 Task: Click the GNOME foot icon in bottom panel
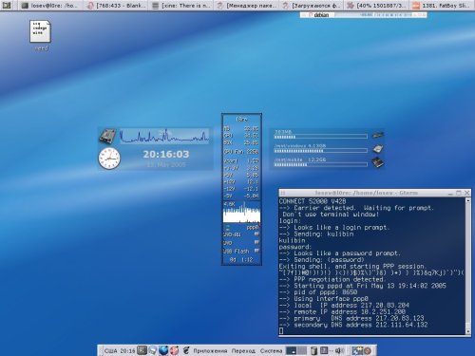186,350
